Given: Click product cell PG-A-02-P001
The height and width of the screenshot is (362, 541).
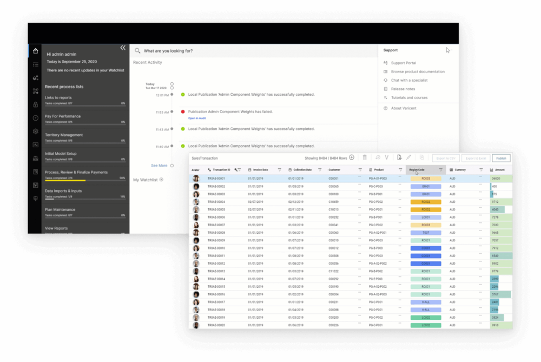Looking at the screenshot, I should (x=378, y=233).
